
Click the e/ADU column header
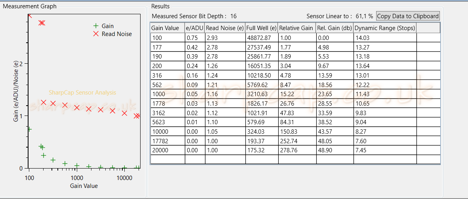point(195,28)
